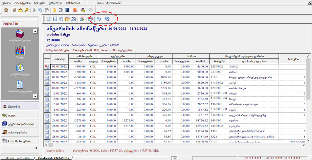Viewport: 312px width, 160px height.
Task: Click the duplicate pages icon in statement toolbar
Action: 61,19
